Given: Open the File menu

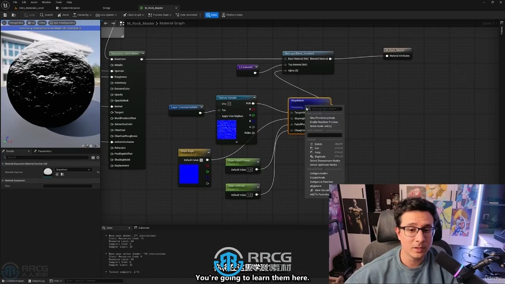Looking at the screenshot, I should [x=15, y=2].
